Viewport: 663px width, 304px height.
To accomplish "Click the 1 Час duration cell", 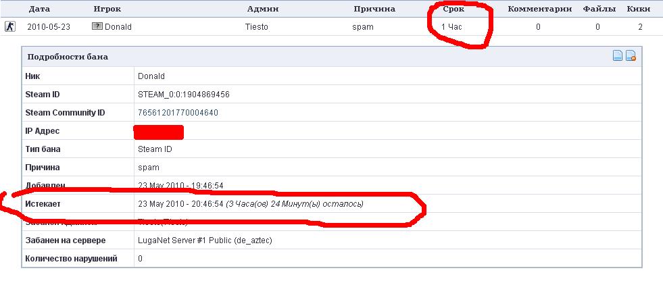I will click(x=451, y=27).
